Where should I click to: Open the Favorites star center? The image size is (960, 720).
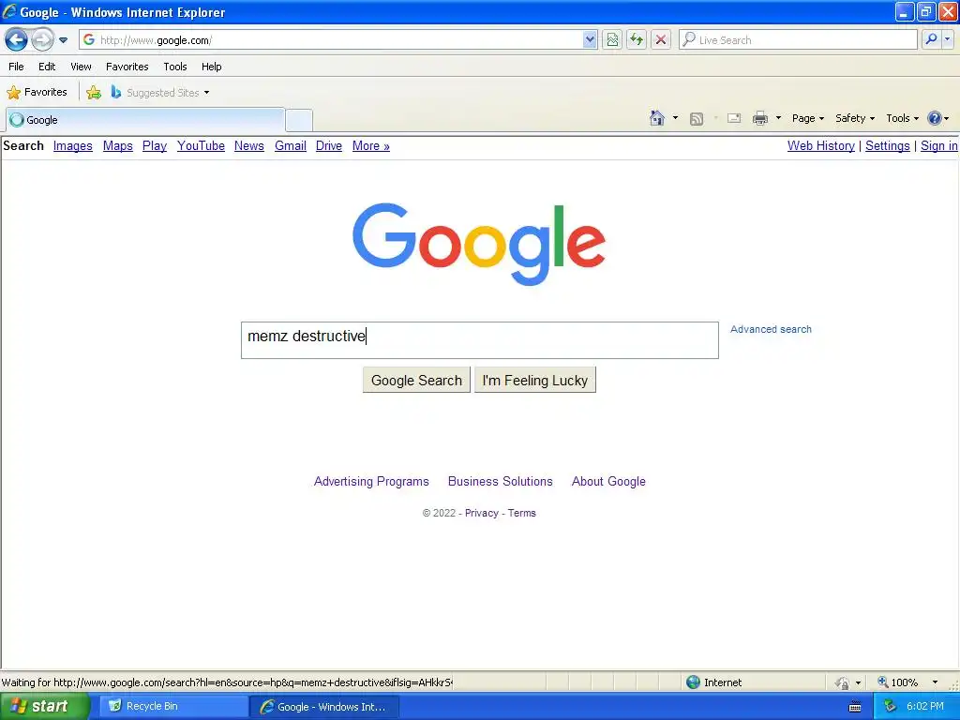tap(37, 93)
